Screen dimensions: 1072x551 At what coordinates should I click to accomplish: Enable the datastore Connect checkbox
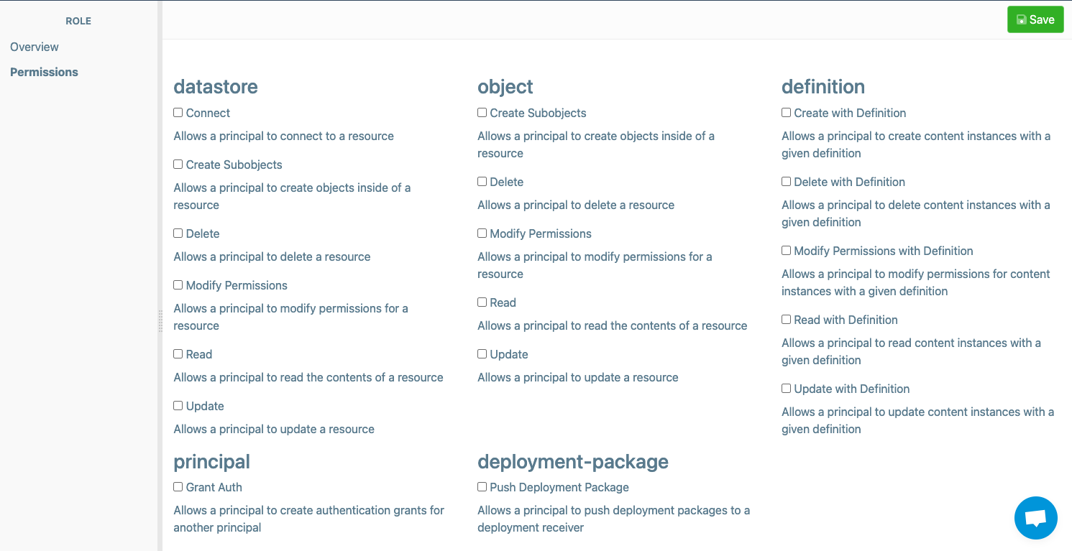point(178,113)
